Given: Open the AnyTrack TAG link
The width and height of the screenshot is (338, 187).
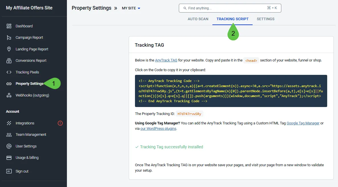Looking at the screenshot, I should [x=166, y=60].
